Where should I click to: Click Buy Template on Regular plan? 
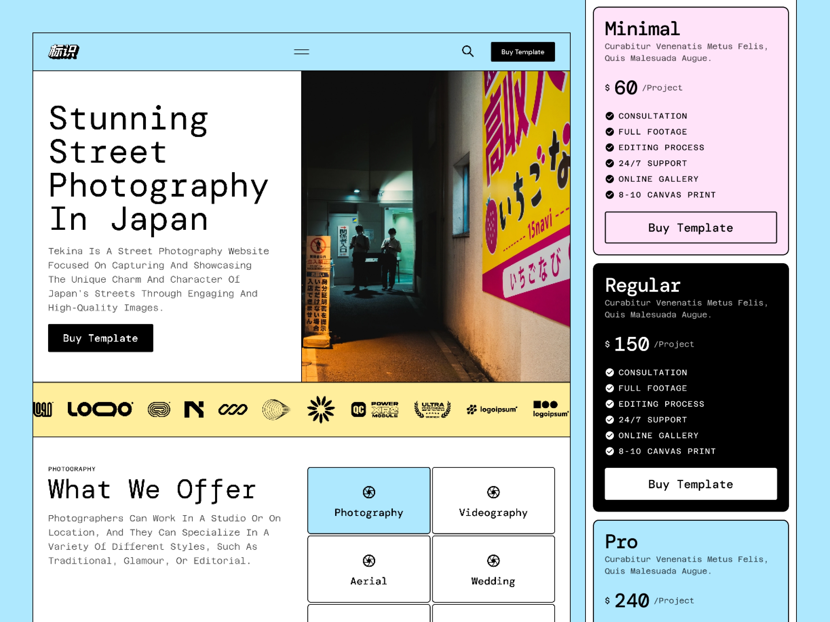pyautogui.click(x=690, y=483)
